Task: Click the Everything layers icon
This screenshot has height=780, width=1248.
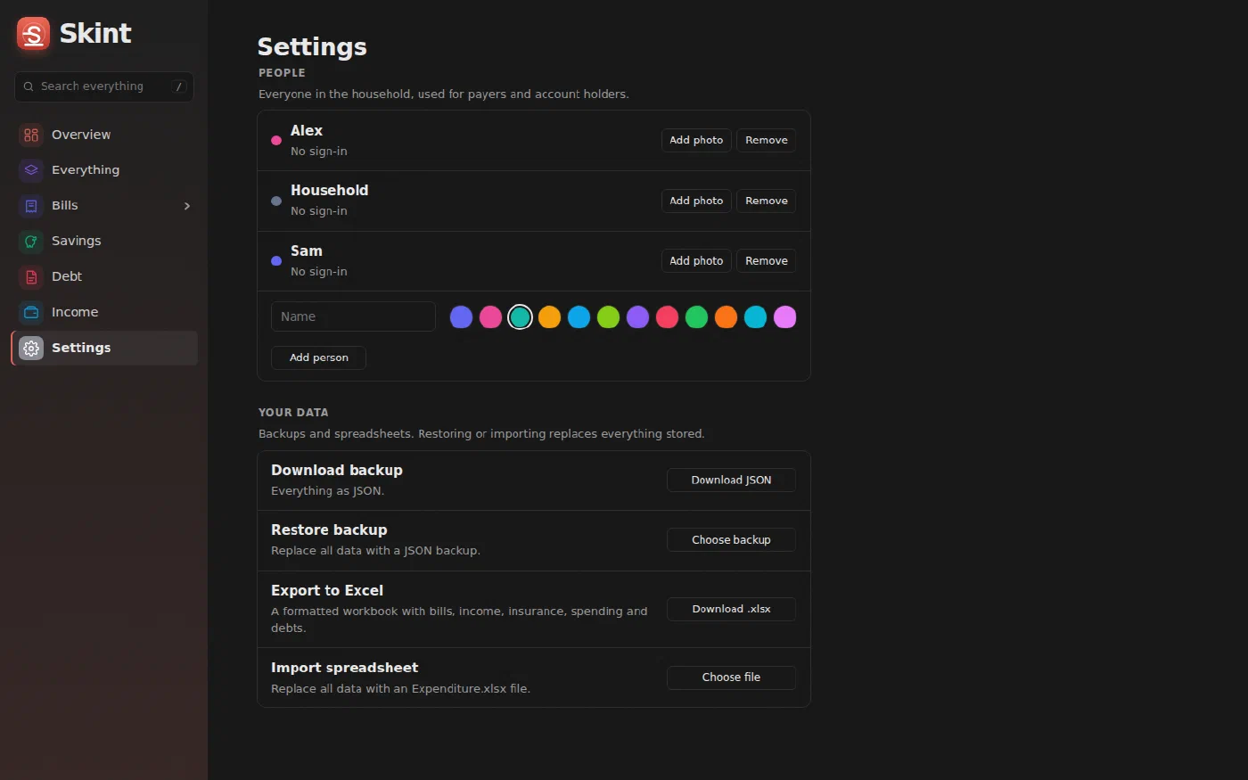Action: [x=31, y=170]
